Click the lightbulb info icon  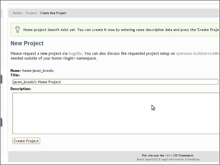18,30
